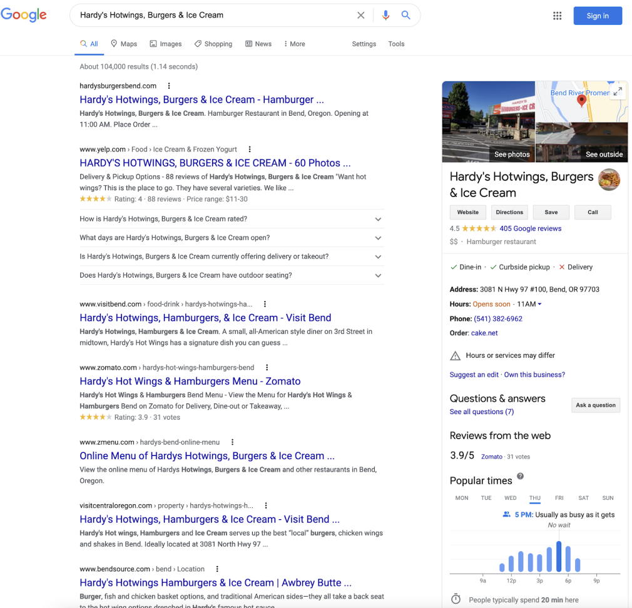Viewport: 632px width, 608px height.
Task: Expand 'What days are Hardy's ... open?' question
Action: [x=232, y=238]
